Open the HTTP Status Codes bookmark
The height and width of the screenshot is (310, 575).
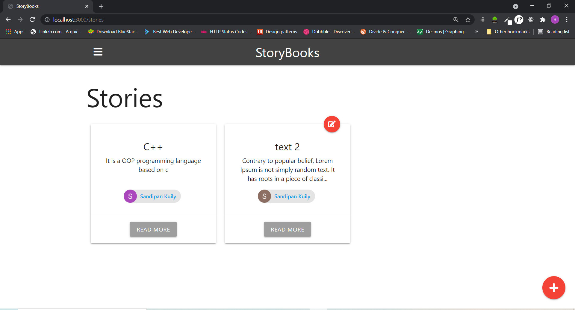pos(226,31)
